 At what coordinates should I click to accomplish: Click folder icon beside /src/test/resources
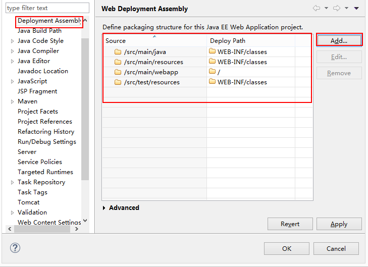[x=118, y=82]
